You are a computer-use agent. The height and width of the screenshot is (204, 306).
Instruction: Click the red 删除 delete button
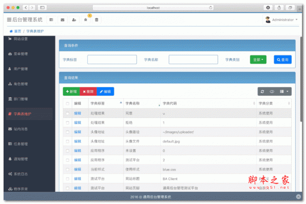pyautogui.click(x=88, y=92)
